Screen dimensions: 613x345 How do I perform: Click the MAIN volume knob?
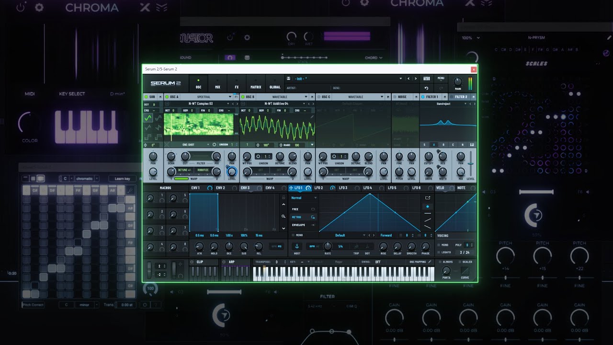point(458,82)
